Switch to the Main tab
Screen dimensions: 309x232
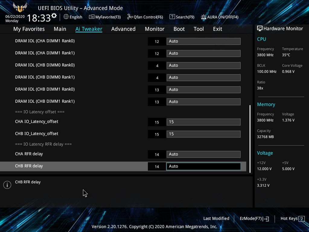[x=60, y=29]
